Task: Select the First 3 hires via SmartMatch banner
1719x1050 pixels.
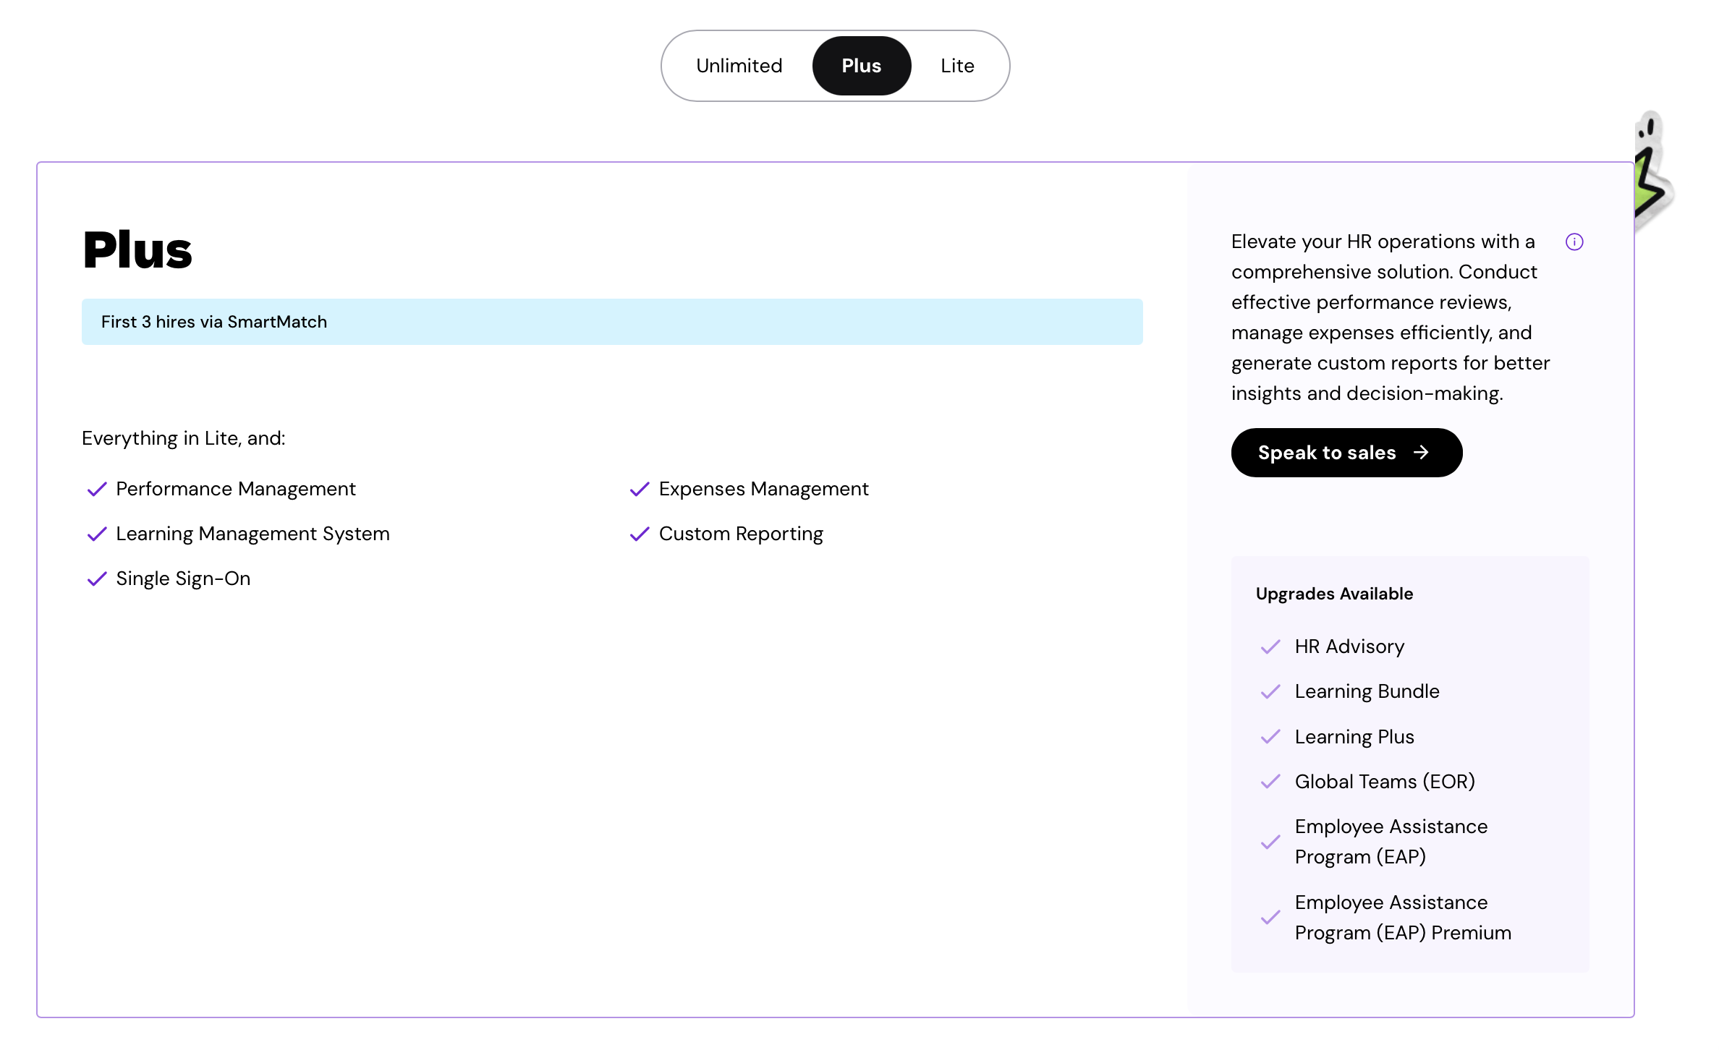Action: 213,322
